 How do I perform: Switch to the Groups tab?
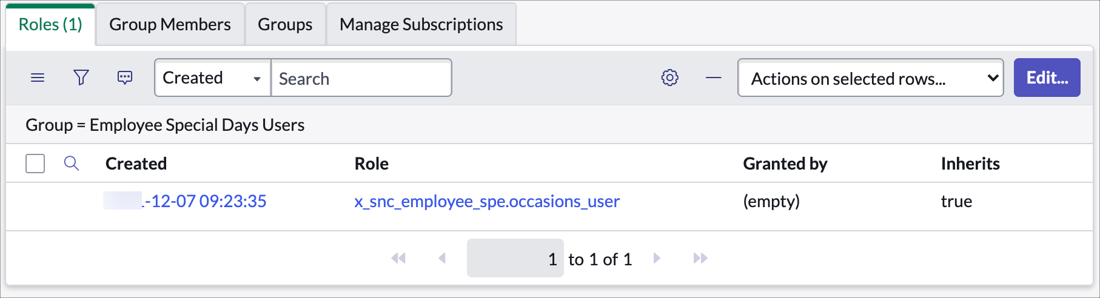285,24
